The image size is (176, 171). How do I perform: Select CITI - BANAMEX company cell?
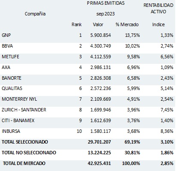coord(18,120)
